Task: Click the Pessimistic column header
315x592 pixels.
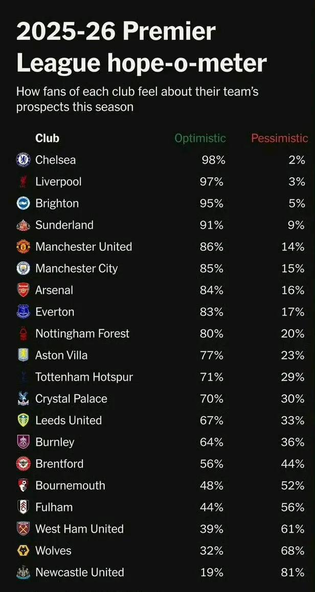Action: [280, 138]
